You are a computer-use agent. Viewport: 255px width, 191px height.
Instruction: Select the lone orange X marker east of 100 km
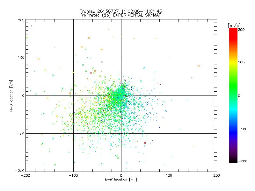pos(199,66)
